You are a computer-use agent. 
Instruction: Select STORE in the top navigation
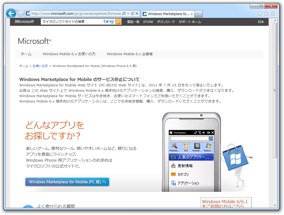point(148,22)
